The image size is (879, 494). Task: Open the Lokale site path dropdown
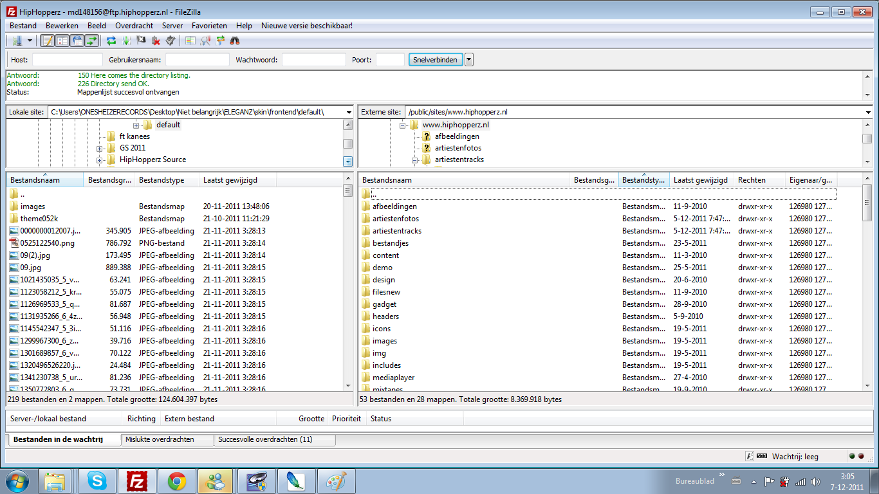[x=349, y=112]
